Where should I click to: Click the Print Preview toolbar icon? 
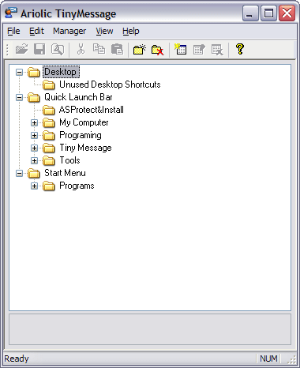point(58,49)
